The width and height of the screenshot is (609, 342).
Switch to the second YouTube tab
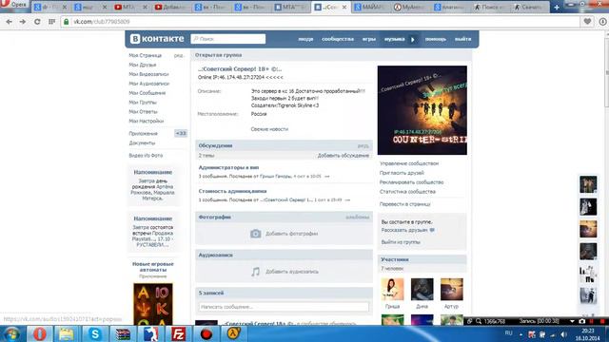click(170, 8)
